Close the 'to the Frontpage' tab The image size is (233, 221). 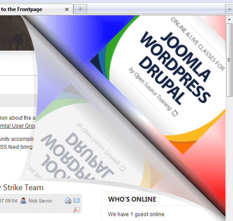[x=67, y=10]
